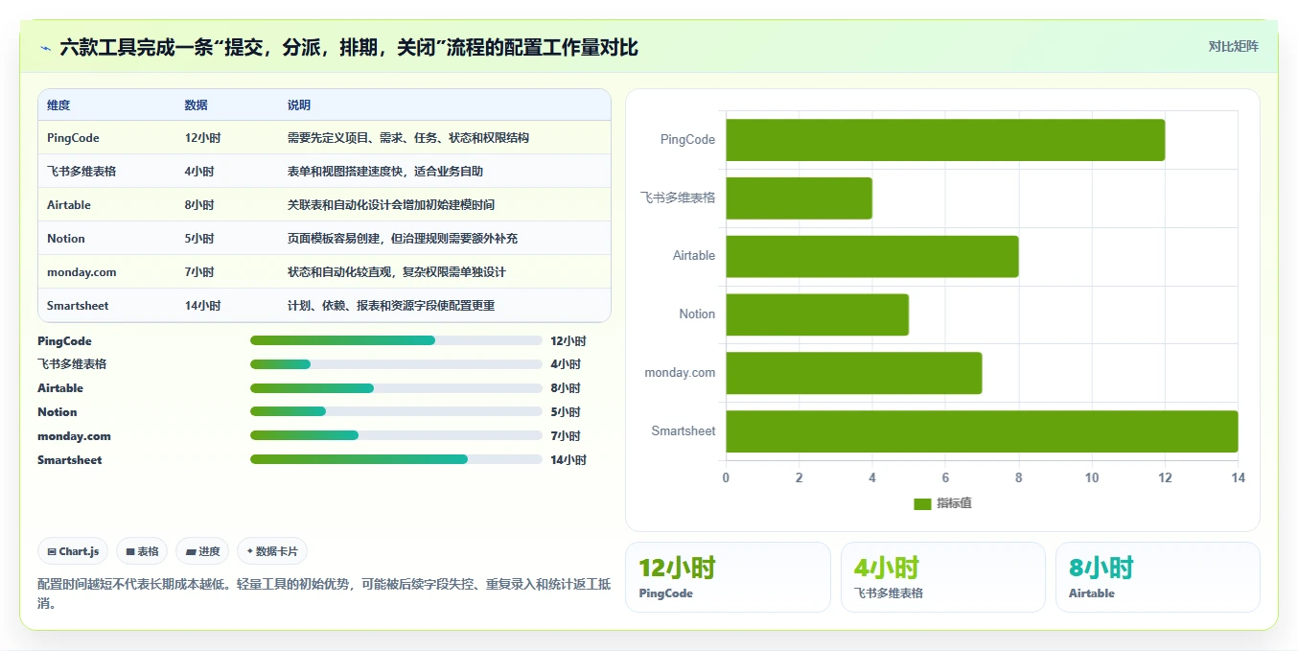This screenshot has height=651, width=1298.
Task: Click the monday.com bar in the chart
Action: pyautogui.click(x=853, y=373)
